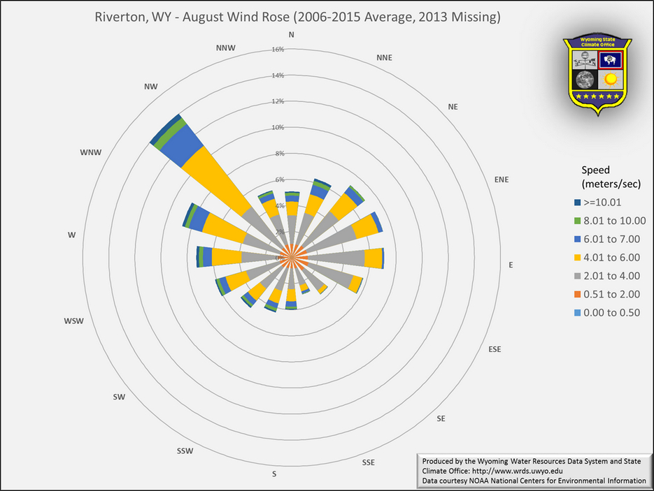Select the long yellow segment of the northwest bar
Image resolution: width=654 pixels, height=491 pixels.
click(x=217, y=182)
